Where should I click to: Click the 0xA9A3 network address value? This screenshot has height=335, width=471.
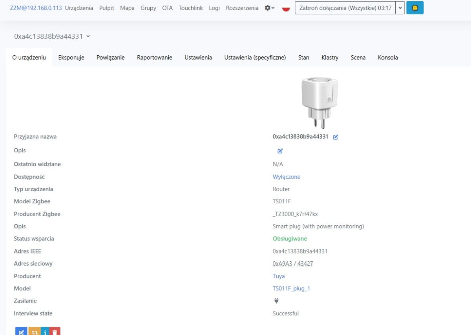click(282, 264)
